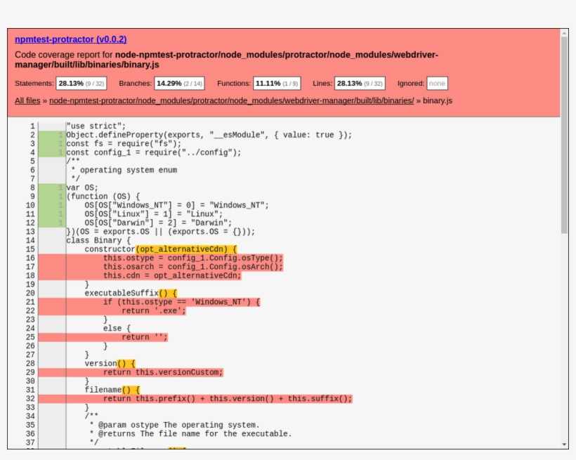This screenshot has width=576, height=460.
Task: Click the Functions 11.11% coverage box
Action: tap(277, 83)
